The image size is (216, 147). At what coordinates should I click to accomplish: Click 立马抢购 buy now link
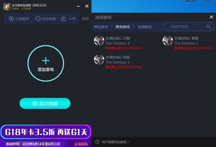[x=81, y=144]
